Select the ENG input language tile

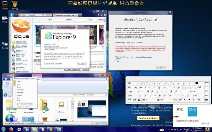(x=192, y=112)
